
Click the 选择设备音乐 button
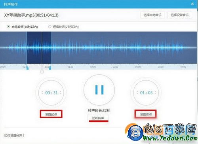[x=180, y=15]
